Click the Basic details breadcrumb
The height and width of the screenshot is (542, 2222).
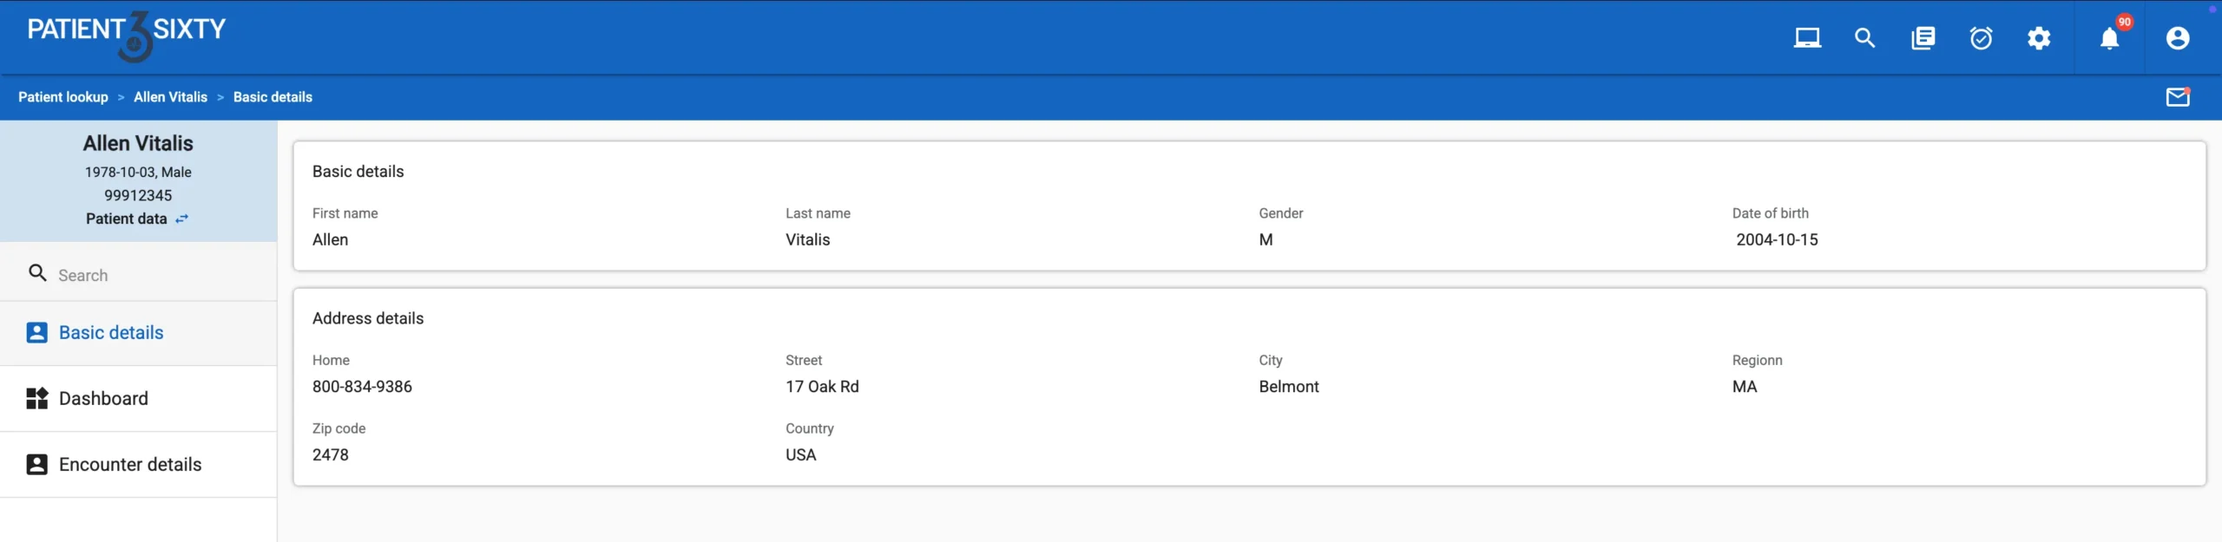(273, 97)
